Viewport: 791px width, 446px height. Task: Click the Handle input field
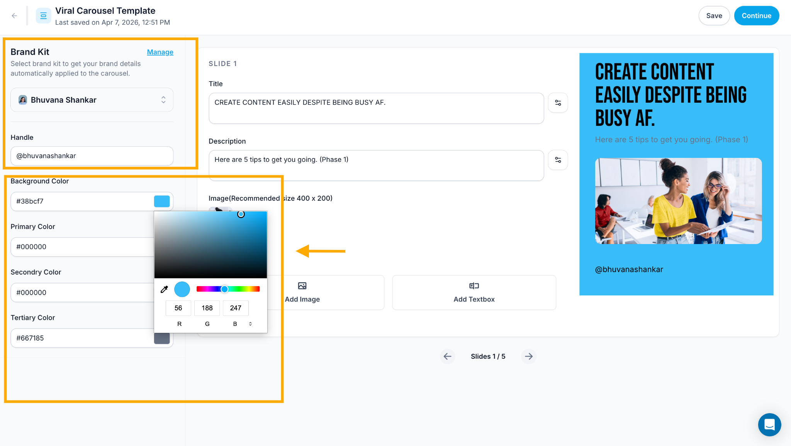[92, 156]
